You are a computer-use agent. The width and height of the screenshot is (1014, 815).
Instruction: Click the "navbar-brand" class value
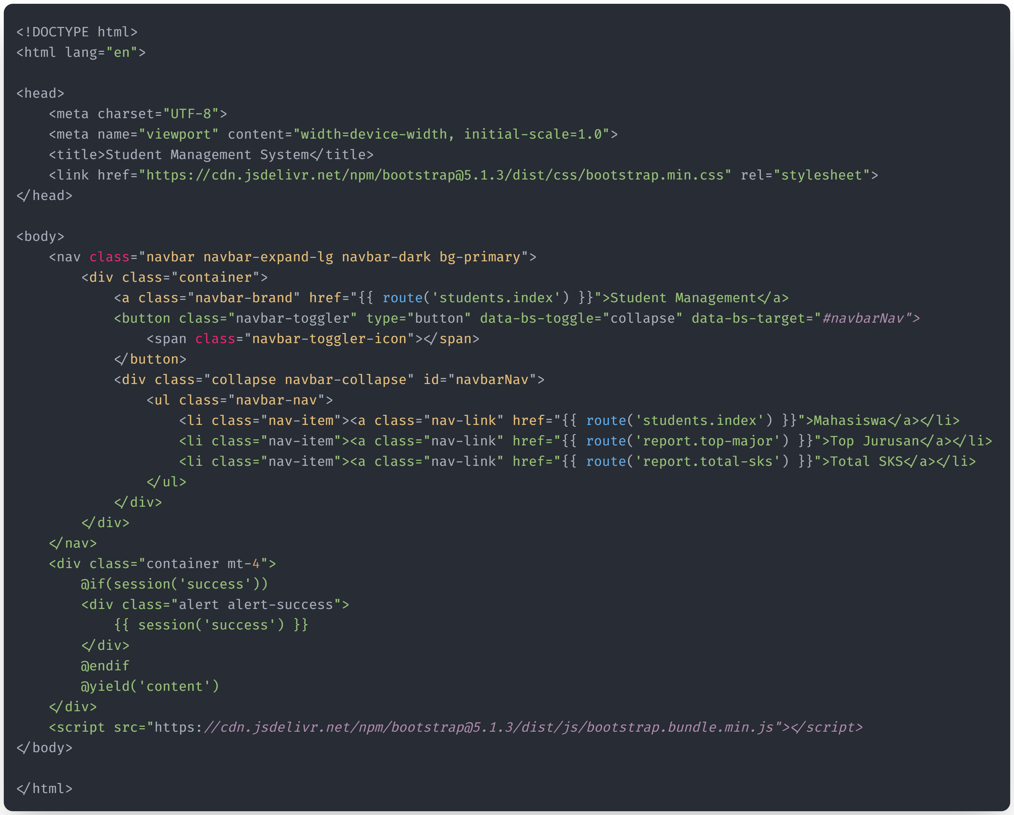[244, 298]
